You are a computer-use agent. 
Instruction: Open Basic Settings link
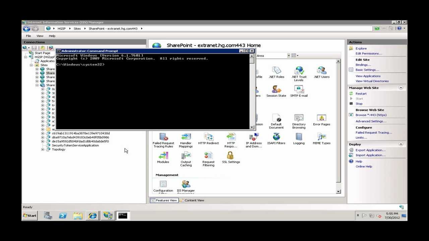367,70
